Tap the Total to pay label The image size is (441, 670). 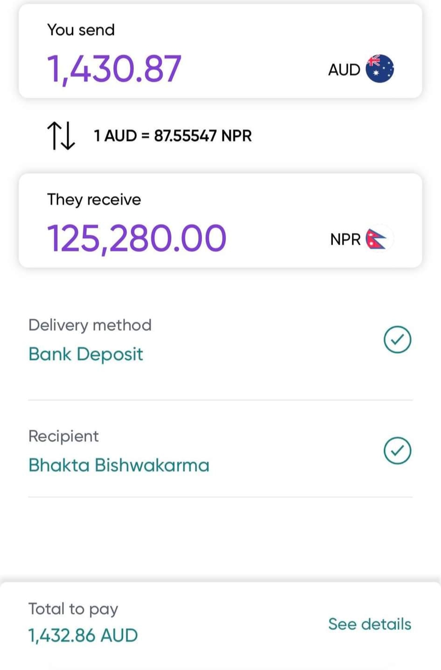coord(73,609)
